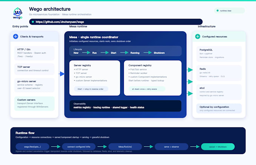Screen dimensions: 256x165
Task: Select the Redis resource card
Action: [x=219, y=73]
